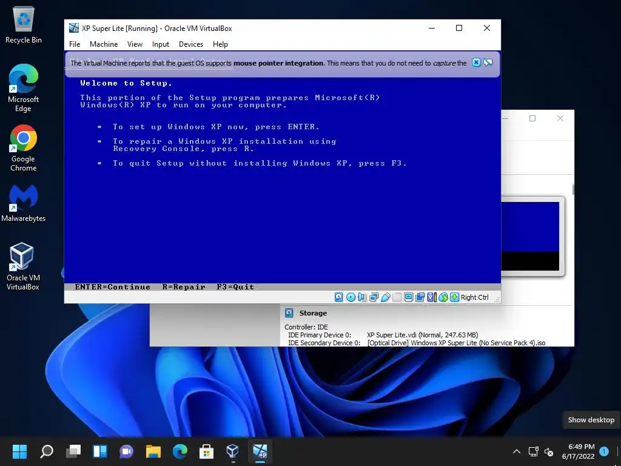Viewport: 621px width, 466px height.
Task: Click the network tray icon
Action: coord(533,451)
